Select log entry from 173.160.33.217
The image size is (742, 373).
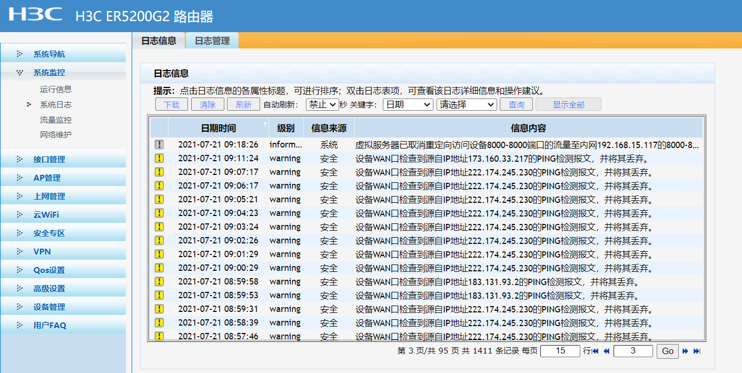click(427, 158)
